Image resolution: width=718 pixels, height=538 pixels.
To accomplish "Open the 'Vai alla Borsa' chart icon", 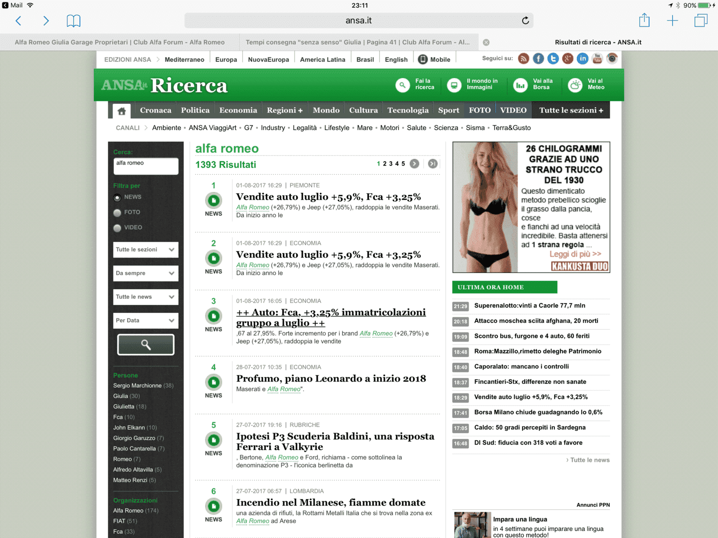I will click(x=520, y=85).
